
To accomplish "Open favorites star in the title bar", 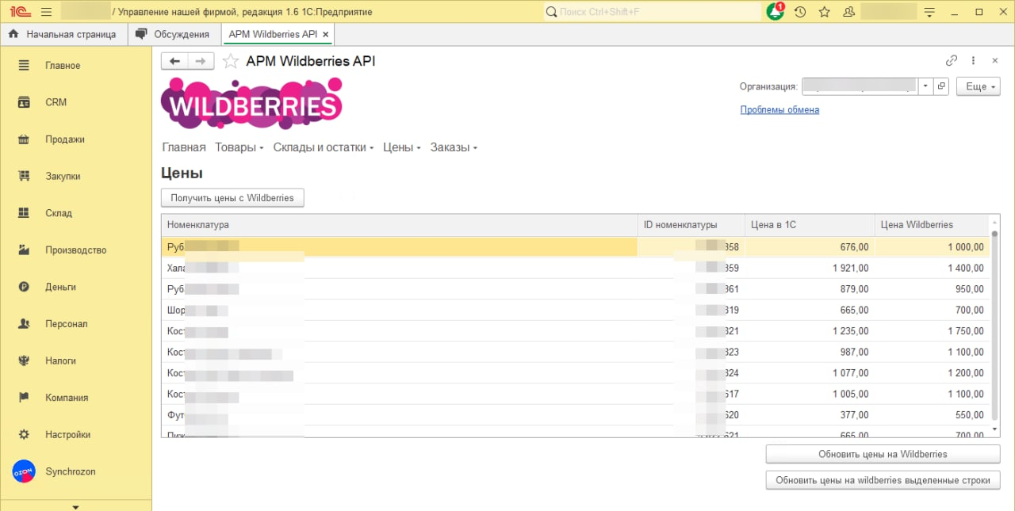I will tap(825, 12).
